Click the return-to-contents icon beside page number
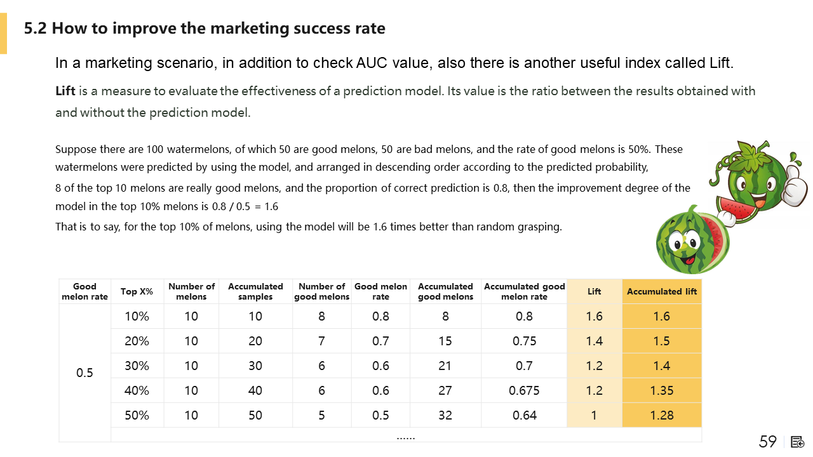This screenshot has height=457, width=813. click(x=798, y=442)
